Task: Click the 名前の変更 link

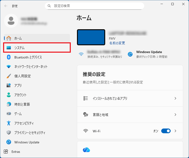Action: (x=117, y=43)
